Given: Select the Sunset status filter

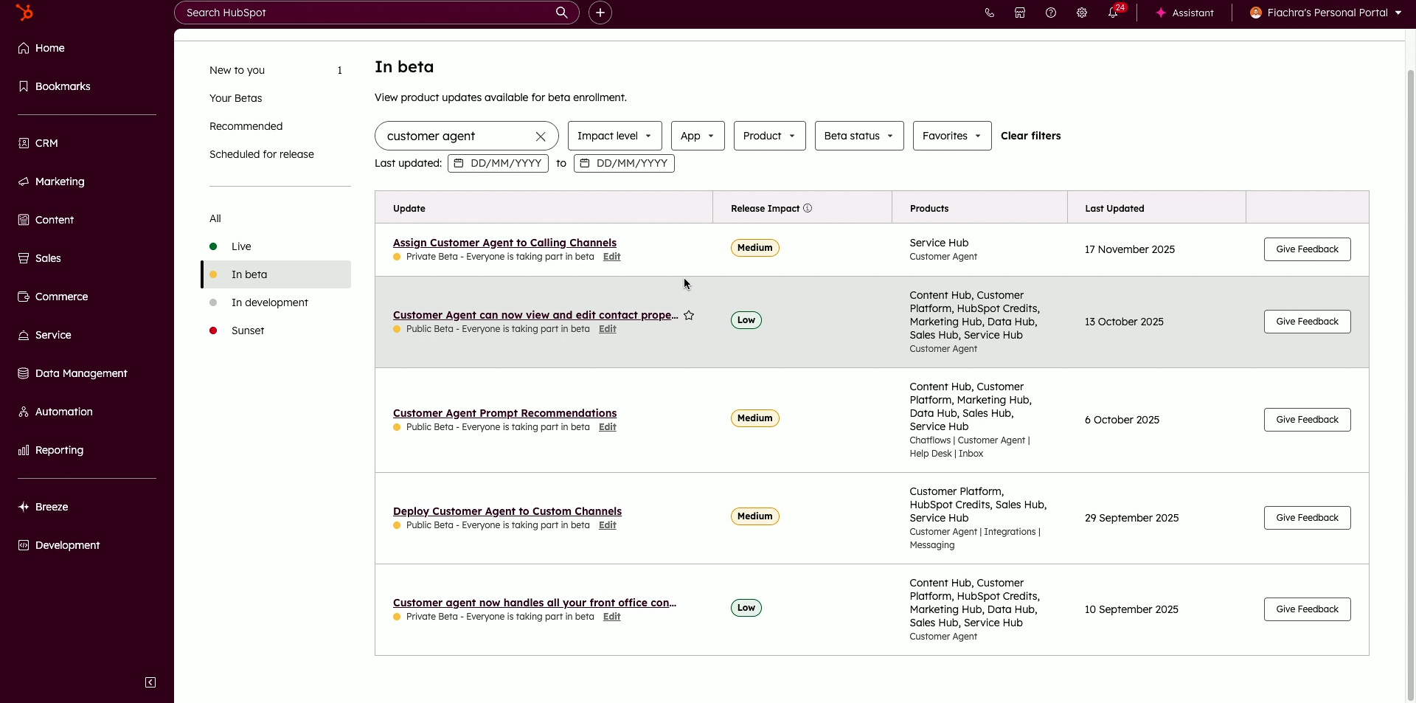Looking at the screenshot, I should (x=248, y=330).
